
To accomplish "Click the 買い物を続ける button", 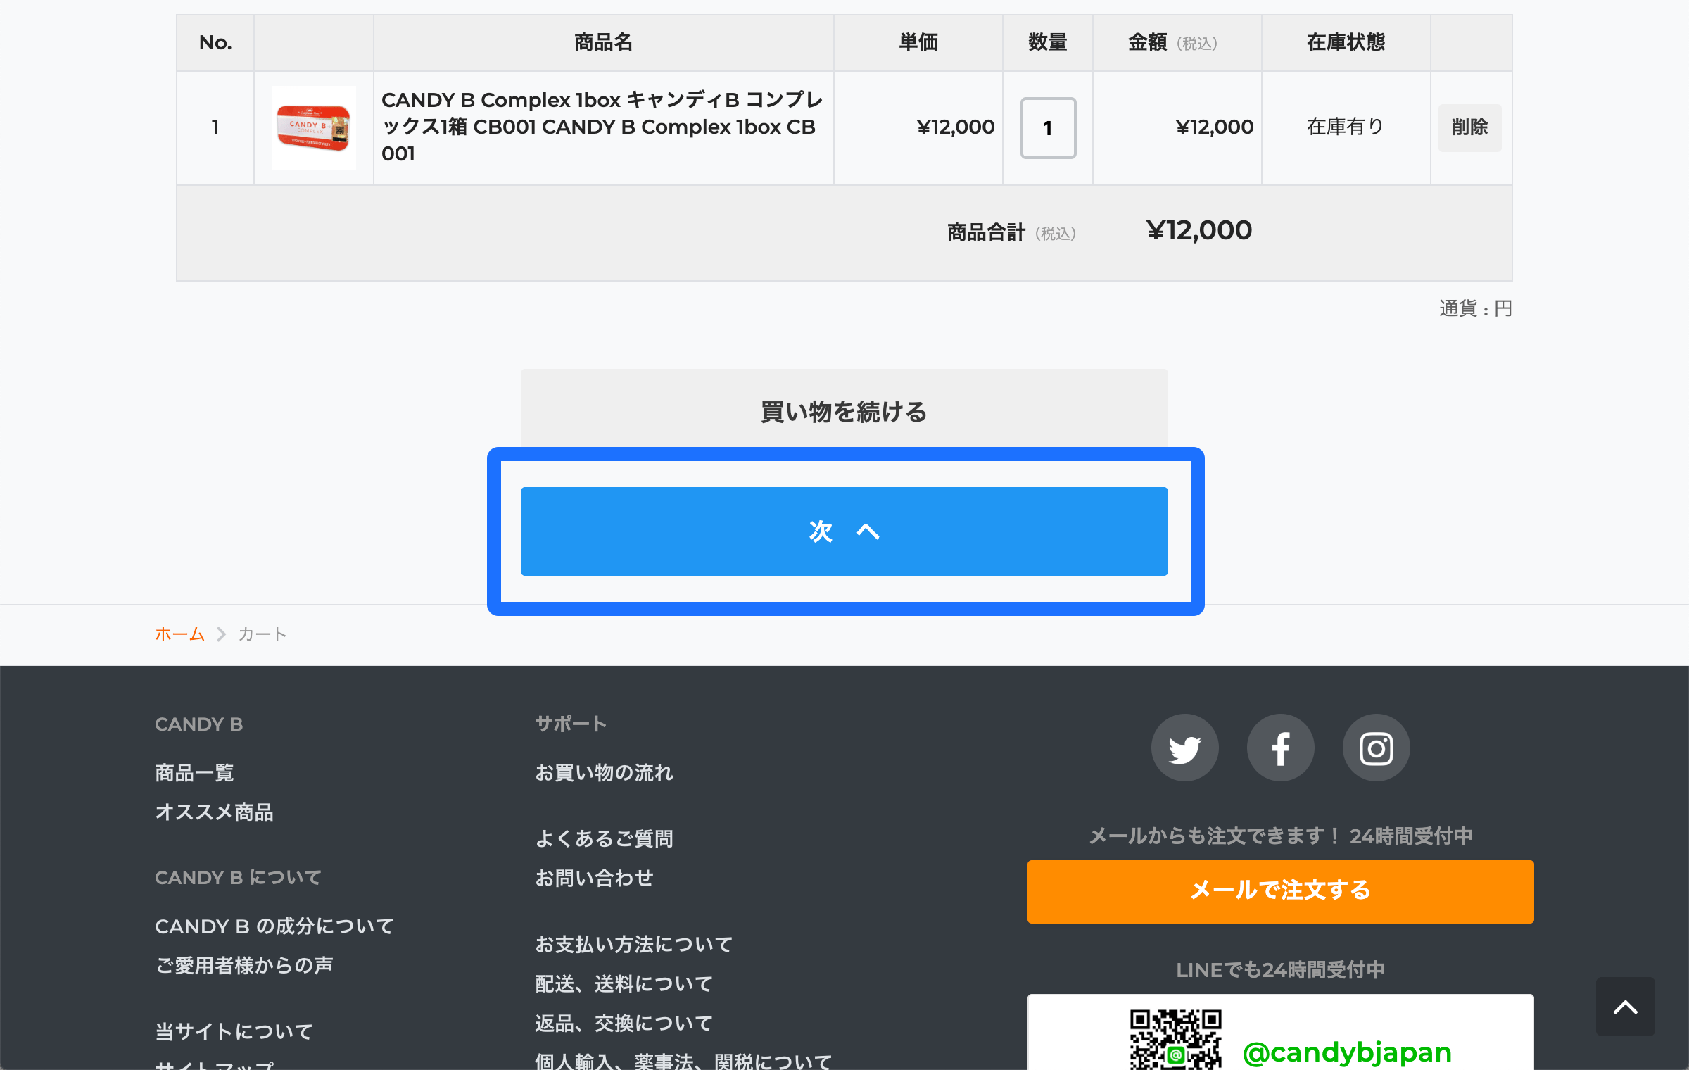I will point(844,410).
